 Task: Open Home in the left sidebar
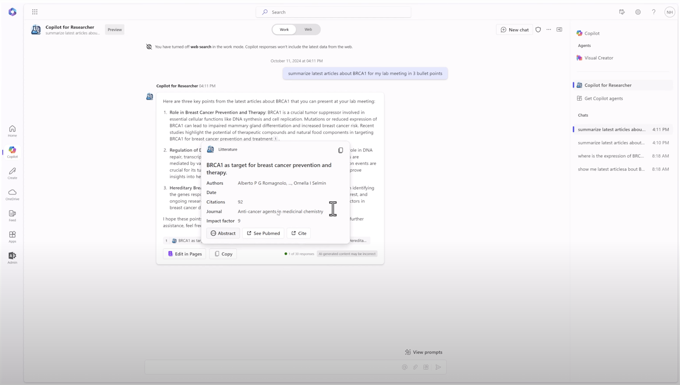[12, 131]
